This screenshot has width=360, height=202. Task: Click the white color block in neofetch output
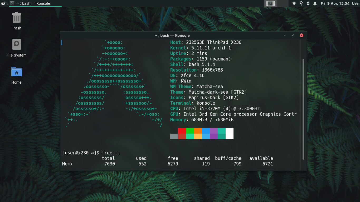230,134
